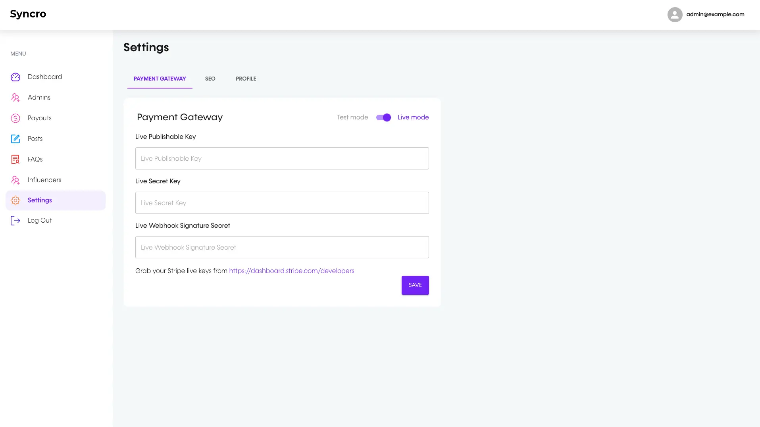This screenshot has height=427, width=760.
Task: Click the Settings page heading
Action: pyautogui.click(x=146, y=48)
